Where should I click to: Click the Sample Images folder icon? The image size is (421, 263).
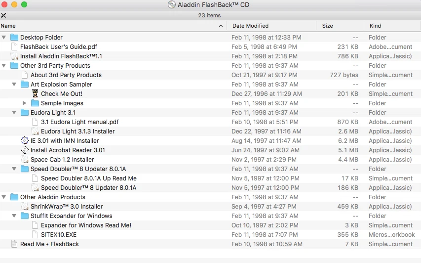tap(35, 103)
